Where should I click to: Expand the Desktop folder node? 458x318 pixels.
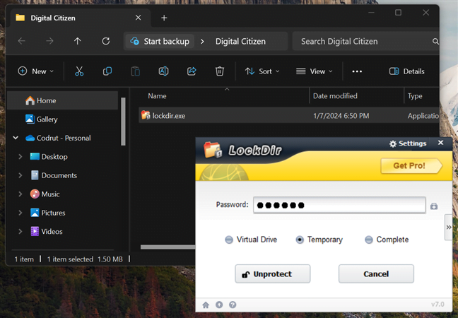20,157
